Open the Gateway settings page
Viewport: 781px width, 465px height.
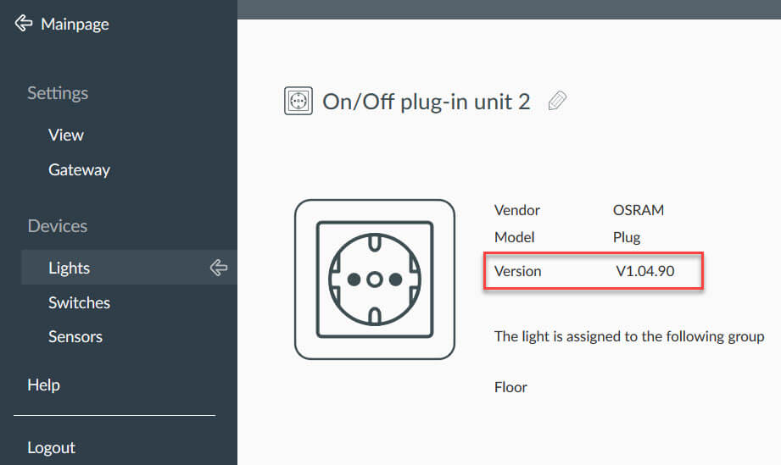(79, 169)
